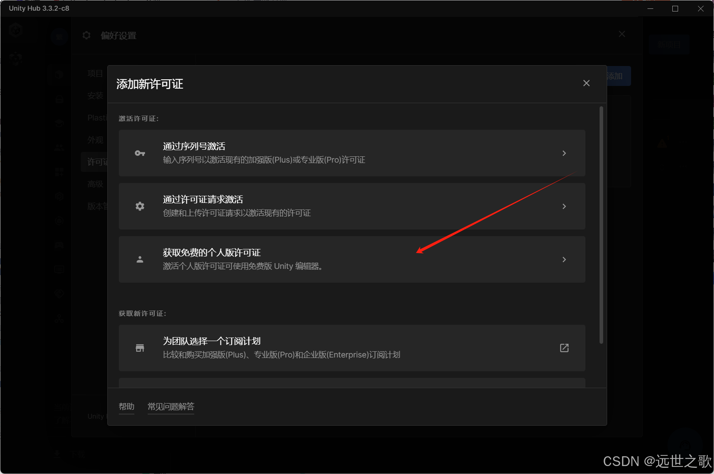714x474 pixels.
Task: Open external link icon for subscription plans
Action: click(564, 348)
